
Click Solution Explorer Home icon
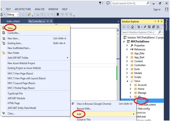132,27
